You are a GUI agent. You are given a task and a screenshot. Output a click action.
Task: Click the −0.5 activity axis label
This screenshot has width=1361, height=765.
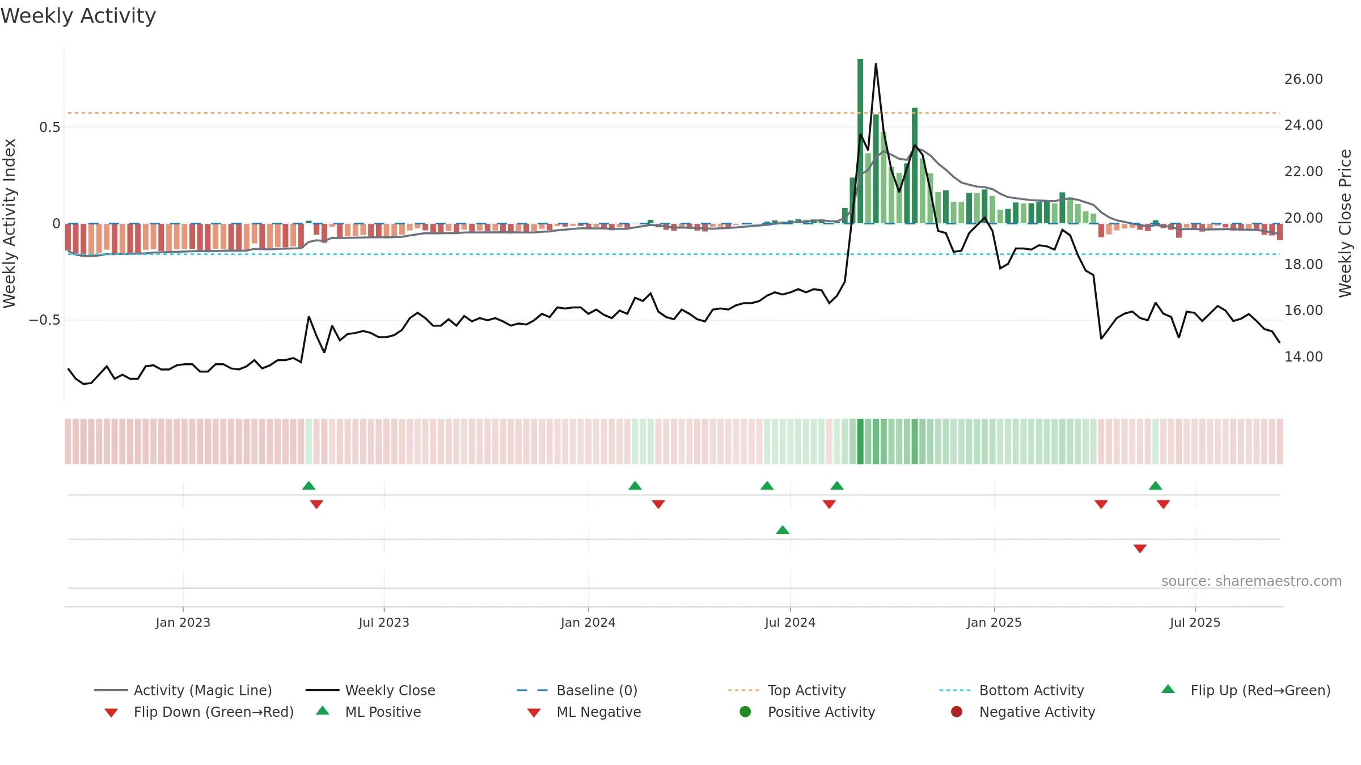(45, 320)
